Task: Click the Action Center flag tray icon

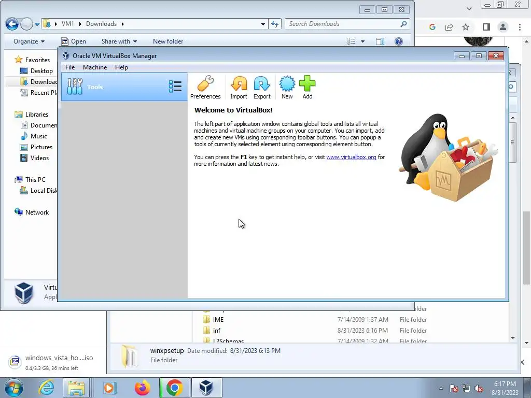Action: [x=454, y=389]
